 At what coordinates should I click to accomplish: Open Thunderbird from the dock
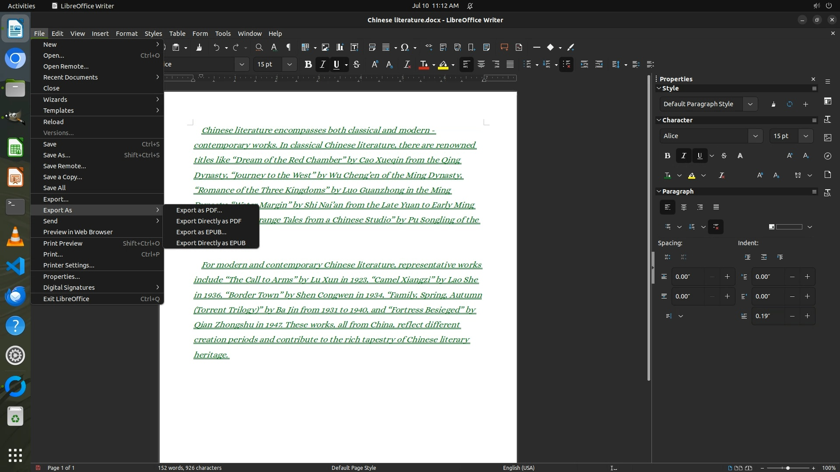click(x=15, y=296)
